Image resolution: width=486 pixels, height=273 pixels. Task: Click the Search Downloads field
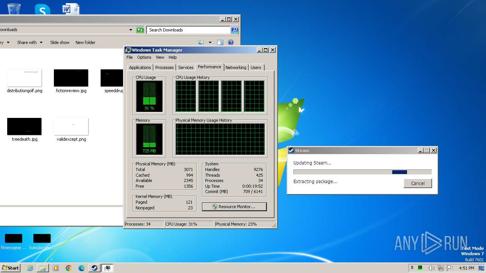click(x=189, y=30)
